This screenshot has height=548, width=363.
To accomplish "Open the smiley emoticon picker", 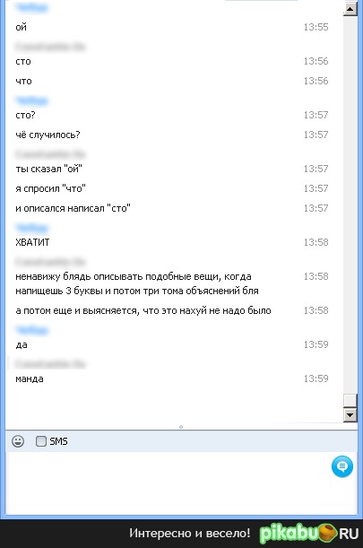I will pos(18,441).
